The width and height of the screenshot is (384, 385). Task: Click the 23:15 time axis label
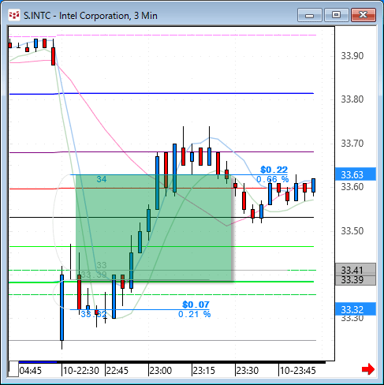[x=204, y=371]
